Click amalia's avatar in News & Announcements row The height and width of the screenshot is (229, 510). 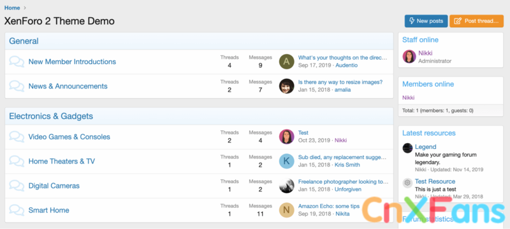click(286, 86)
